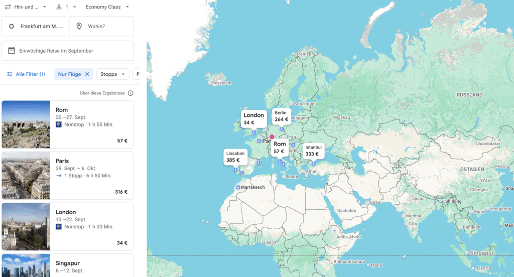Image resolution: width=514 pixels, height=277 pixels.
Task: Open the Singapur destination card
Action: (68, 265)
